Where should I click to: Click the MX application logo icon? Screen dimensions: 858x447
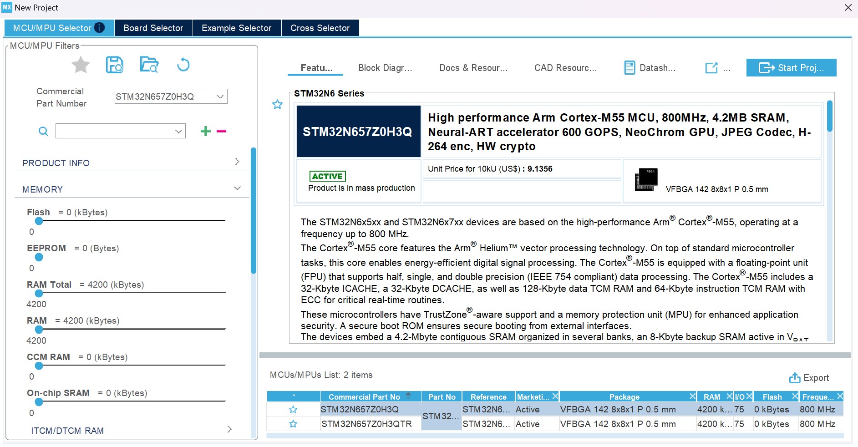coord(7,7)
